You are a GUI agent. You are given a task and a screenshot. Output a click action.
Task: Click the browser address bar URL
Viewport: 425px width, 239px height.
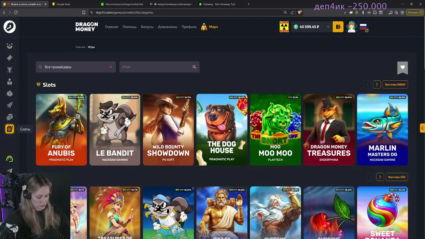tap(125, 12)
